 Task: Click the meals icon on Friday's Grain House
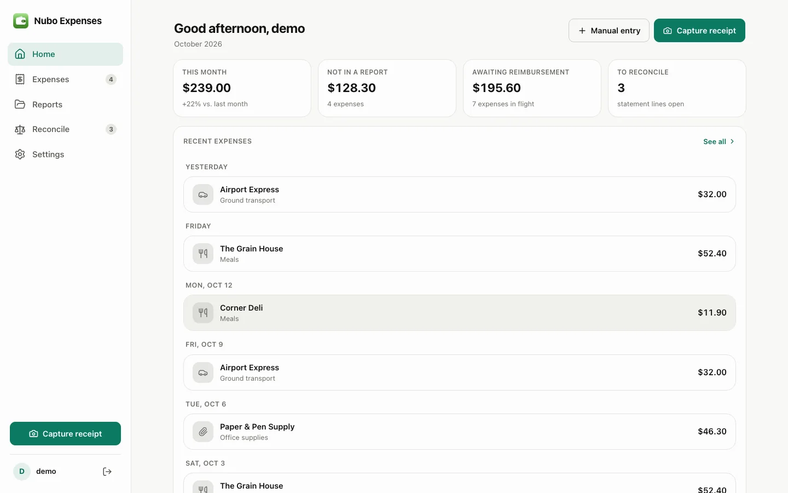tap(203, 254)
